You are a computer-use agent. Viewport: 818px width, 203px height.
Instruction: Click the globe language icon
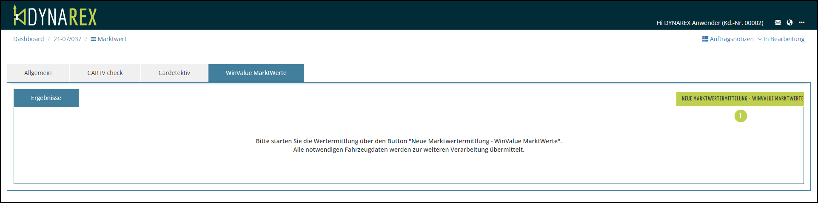click(x=789, y=23)
